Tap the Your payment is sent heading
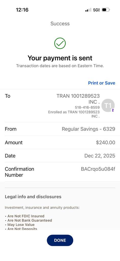 click(x=60, y=58)
